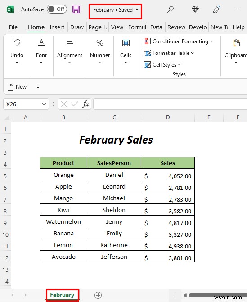Expand the Format as Table dropdown
This screenshot has height=302, width=247.
[169, 53]
